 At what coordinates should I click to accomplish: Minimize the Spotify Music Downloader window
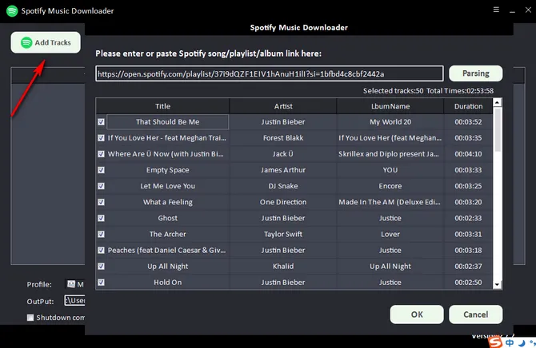pos(512,11)
